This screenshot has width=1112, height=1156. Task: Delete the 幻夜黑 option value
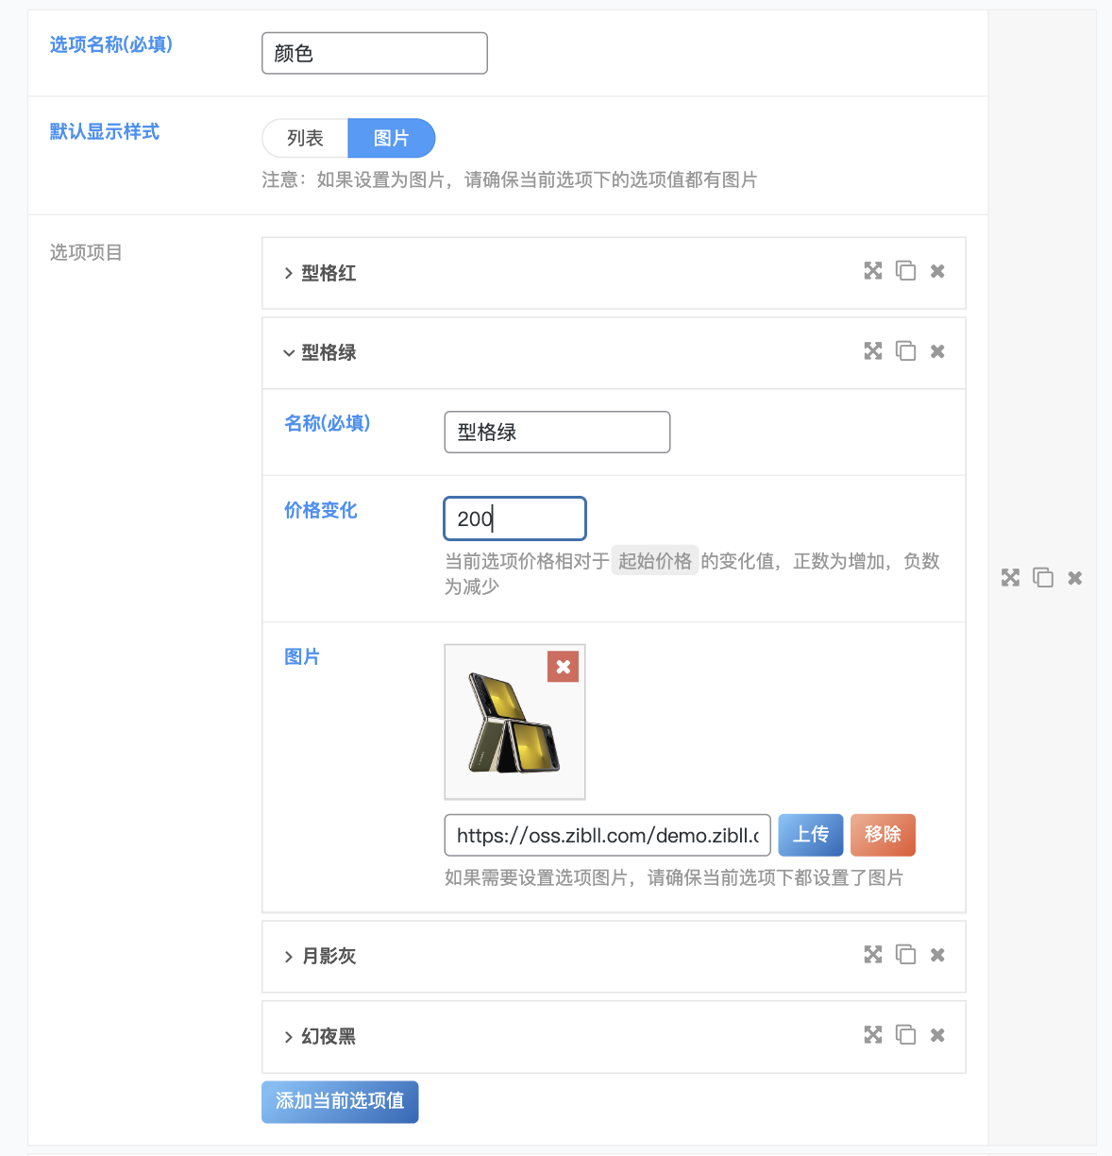click(936, 1035)
